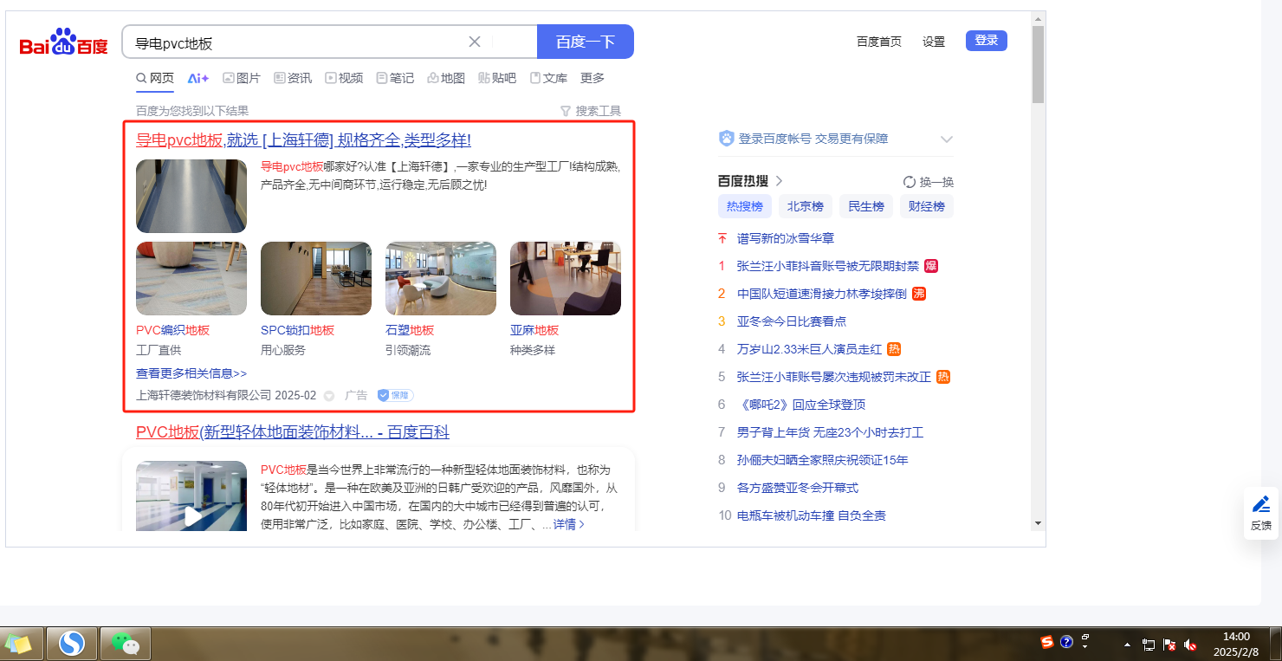
Task: Switch to the 网页 tab
Action: coord(155,78)
